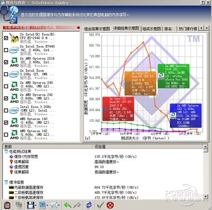Click the help question mark button in title bar
Screen dimensions: 212x210
203,2
